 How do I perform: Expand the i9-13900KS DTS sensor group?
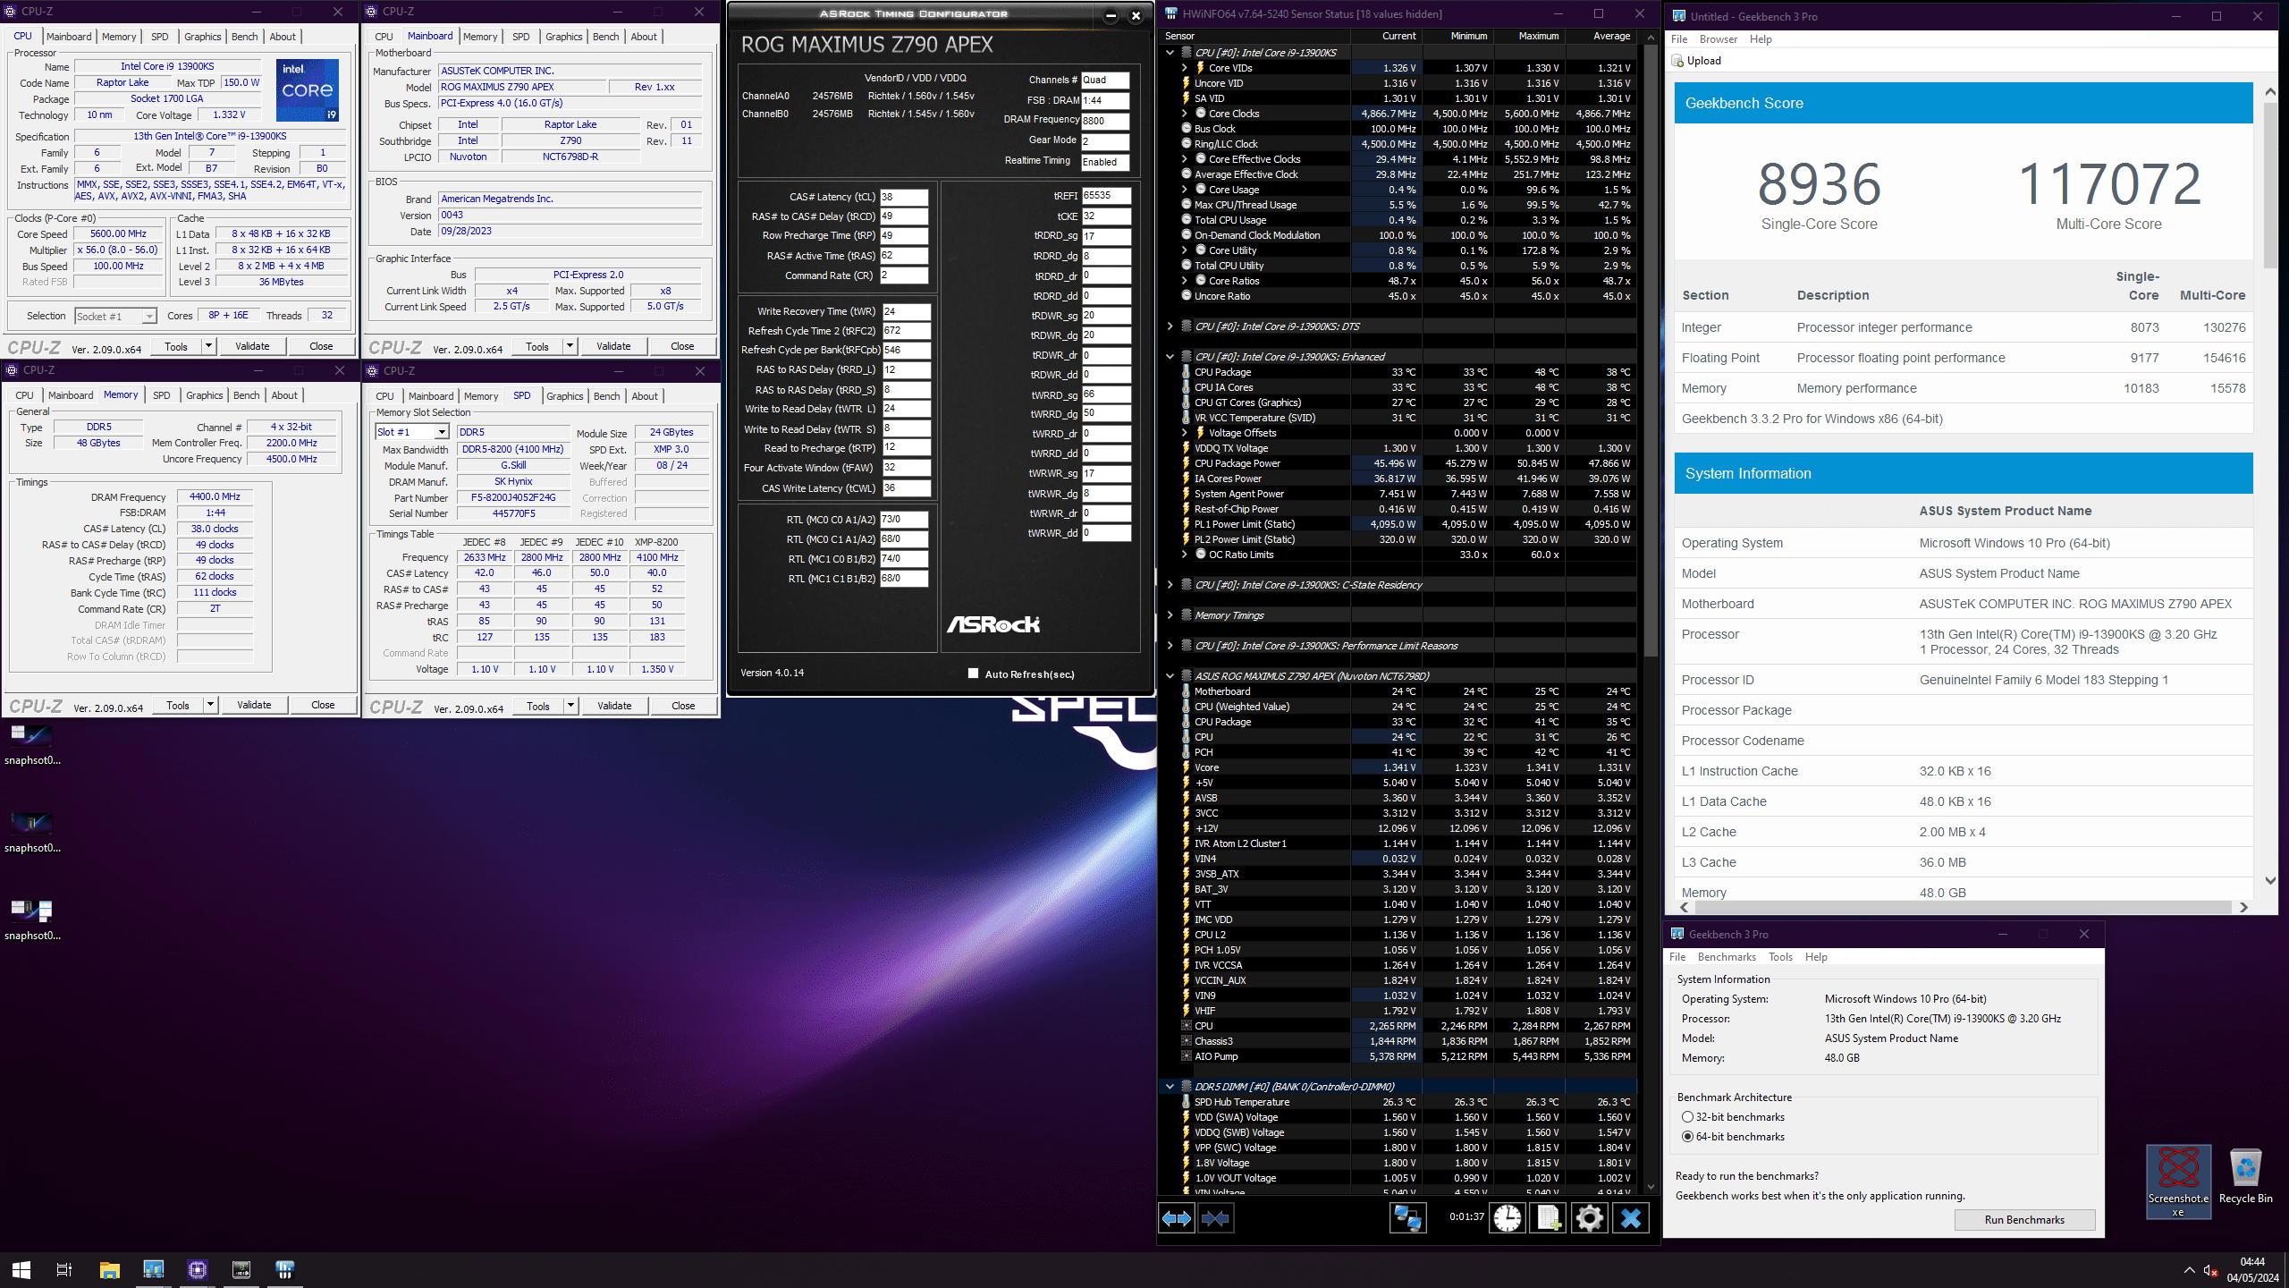1170,326
